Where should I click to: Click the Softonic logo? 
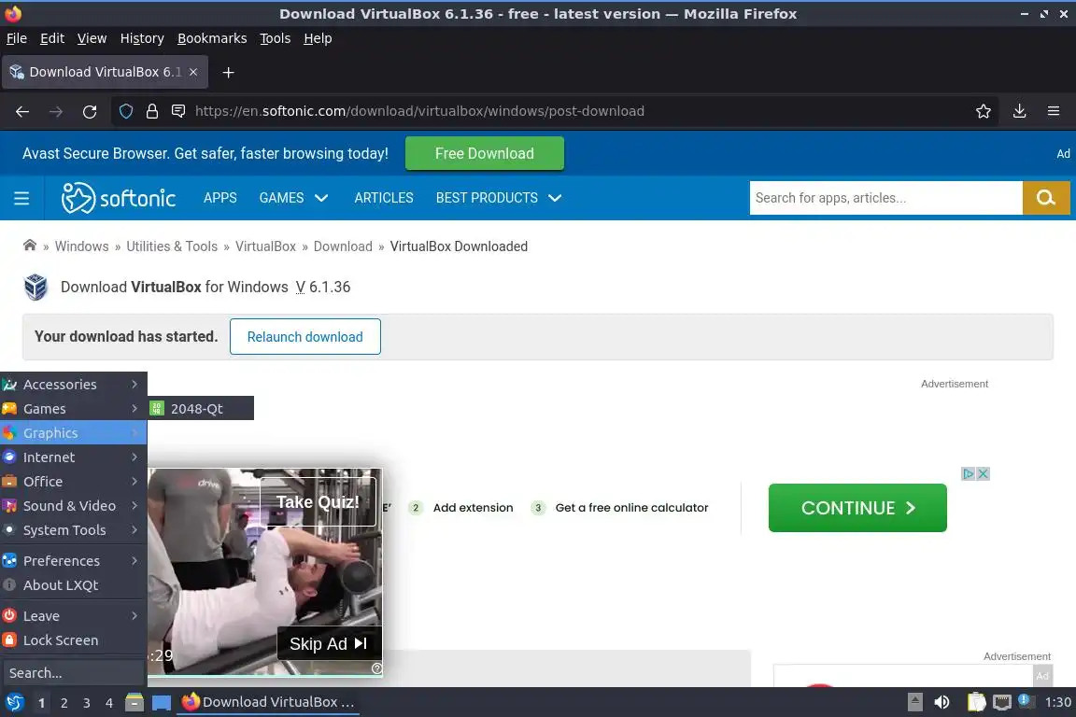click(x=119, y=198)
